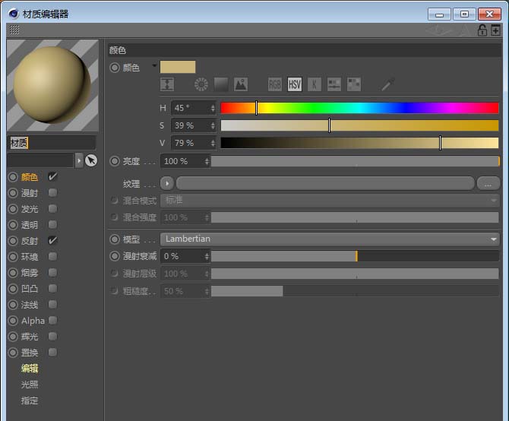
Task: Open the 光照 section
Action: (x=30, y=385)
